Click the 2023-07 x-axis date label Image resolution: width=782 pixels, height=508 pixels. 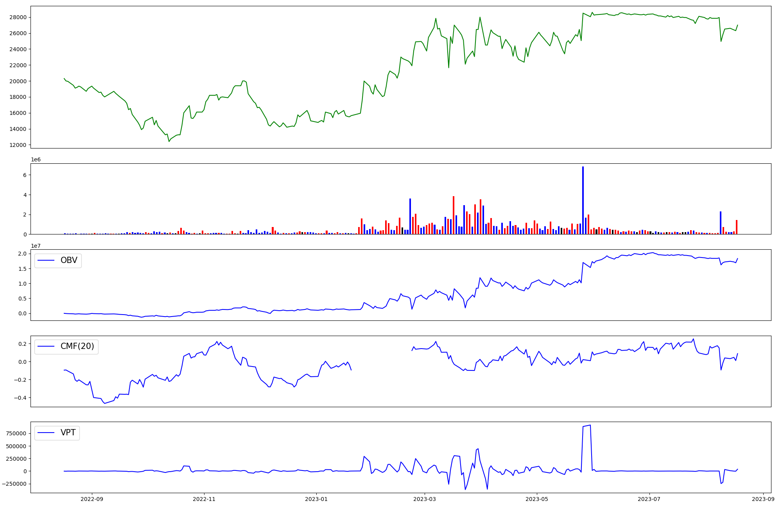point(649,499)
